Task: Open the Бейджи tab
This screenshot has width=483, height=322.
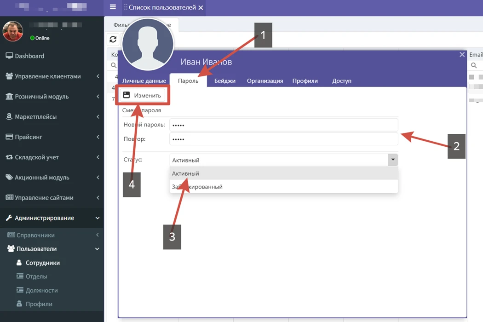Action: pos(224,81)
